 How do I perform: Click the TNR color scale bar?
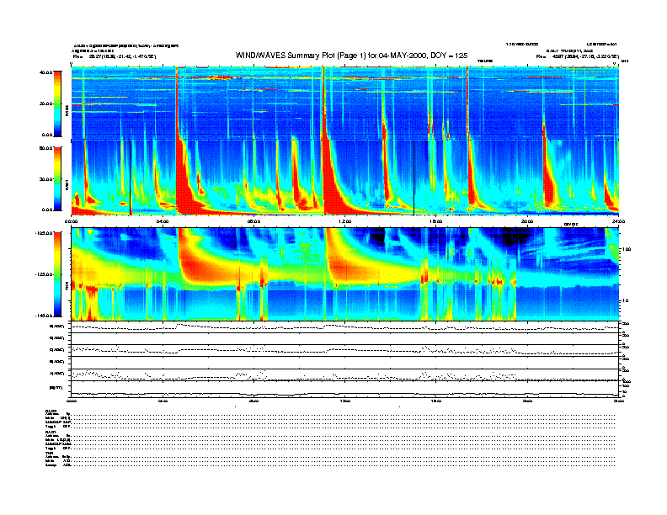coord(57,274)
